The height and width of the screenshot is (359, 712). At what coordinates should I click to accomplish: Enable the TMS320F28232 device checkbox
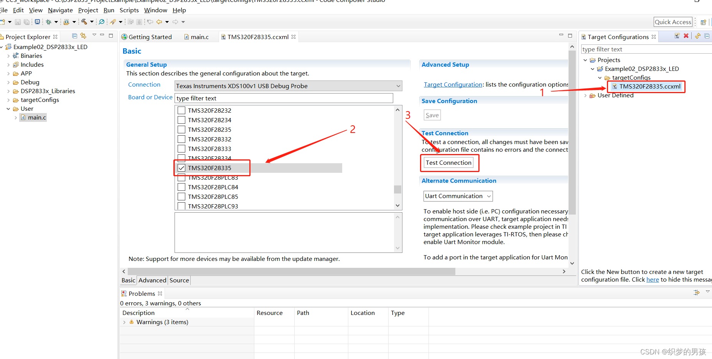(181, 110)
